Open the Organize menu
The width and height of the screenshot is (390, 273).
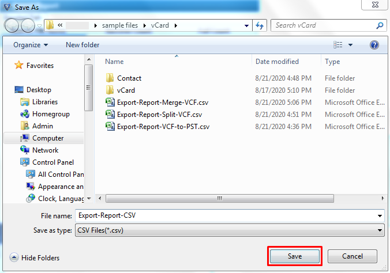[31, 45]
